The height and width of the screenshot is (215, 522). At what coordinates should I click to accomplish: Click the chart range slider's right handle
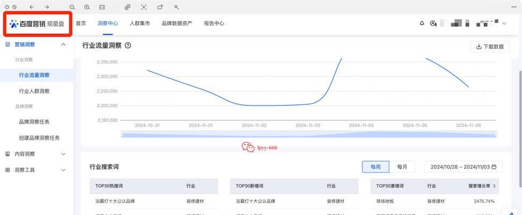[x=496, y=134]
